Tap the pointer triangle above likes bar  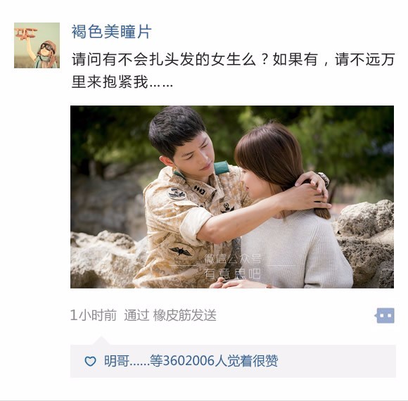tap(101, 340)
